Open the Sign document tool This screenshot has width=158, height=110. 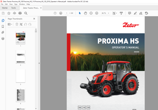click(141, 13)
